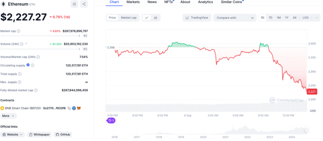Viewport: 323px width, 141px height.
Task: Toggle the Price chart mode
Action: point(112,18)
